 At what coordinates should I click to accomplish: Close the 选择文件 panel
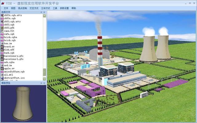tap(44, 12)
